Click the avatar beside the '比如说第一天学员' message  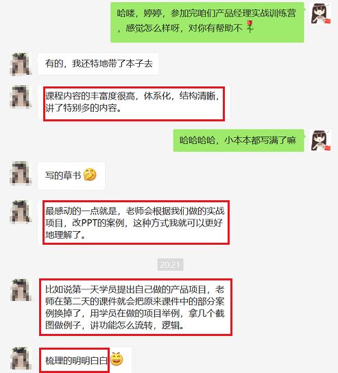[21, 290]
